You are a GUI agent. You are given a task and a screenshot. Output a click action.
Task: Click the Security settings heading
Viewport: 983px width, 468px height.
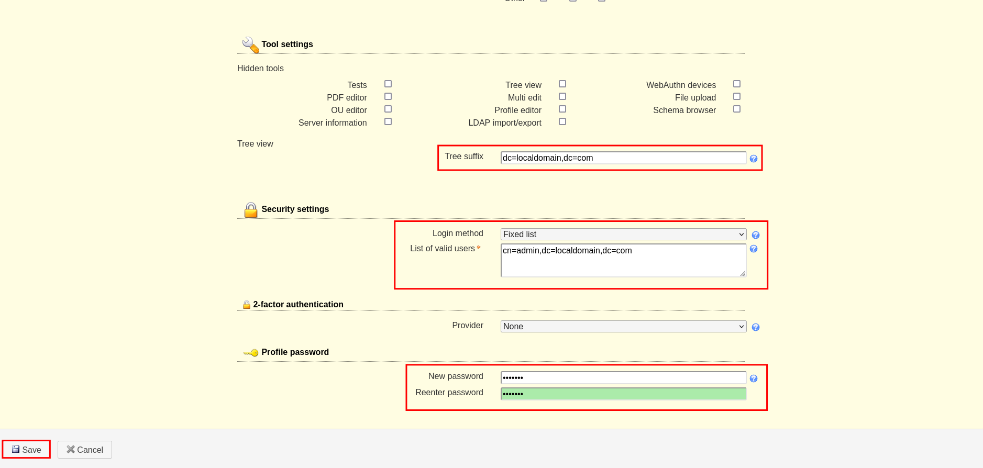[295, 209]
